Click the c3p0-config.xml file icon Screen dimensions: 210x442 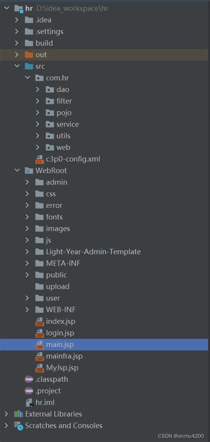[x=39, y=159]
